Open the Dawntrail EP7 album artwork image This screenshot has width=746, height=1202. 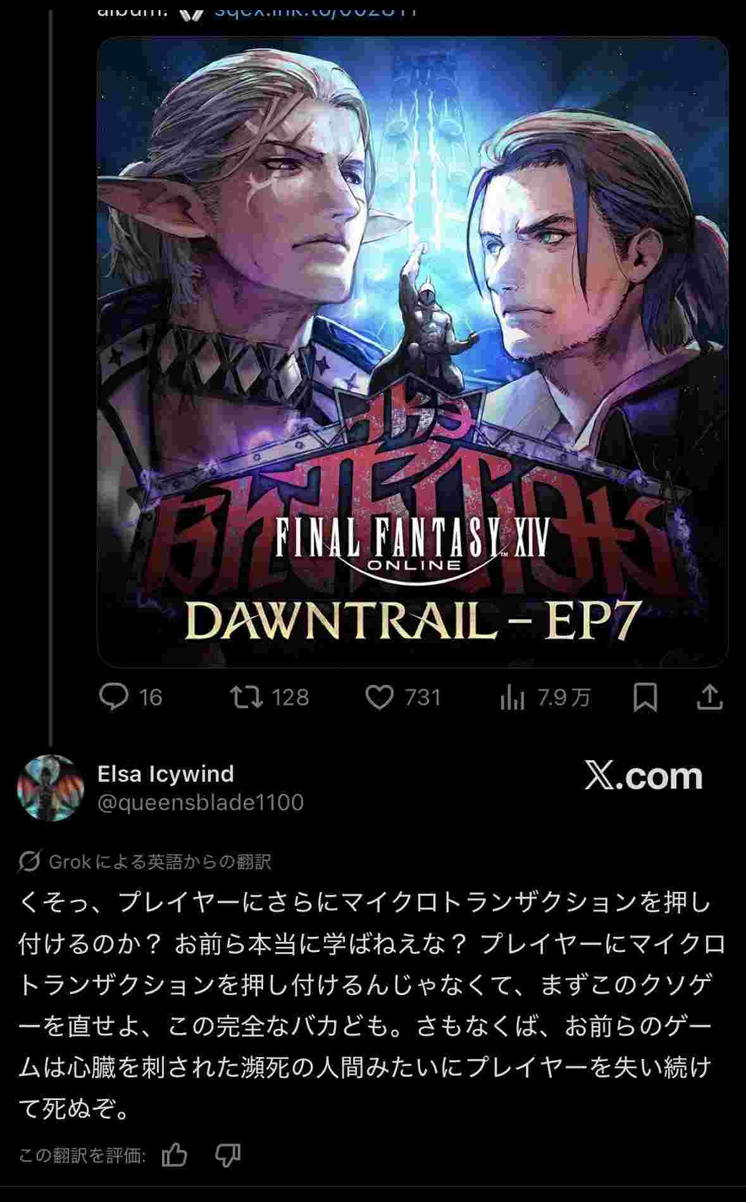(413, 352)
